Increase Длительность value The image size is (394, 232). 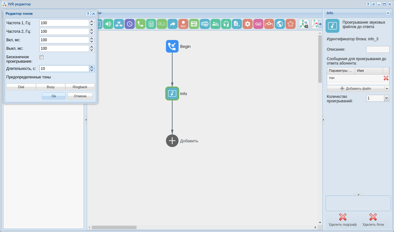tap(92, 67)
